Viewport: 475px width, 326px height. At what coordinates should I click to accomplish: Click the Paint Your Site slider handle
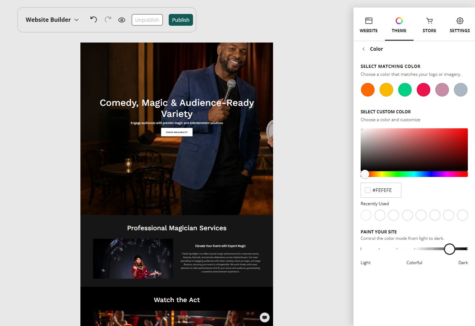pyautogui.click(x=449, y=249)
